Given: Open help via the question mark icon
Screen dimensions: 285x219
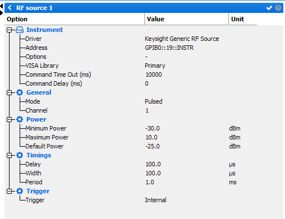Looking at the screenshot, I should (278, 8).
